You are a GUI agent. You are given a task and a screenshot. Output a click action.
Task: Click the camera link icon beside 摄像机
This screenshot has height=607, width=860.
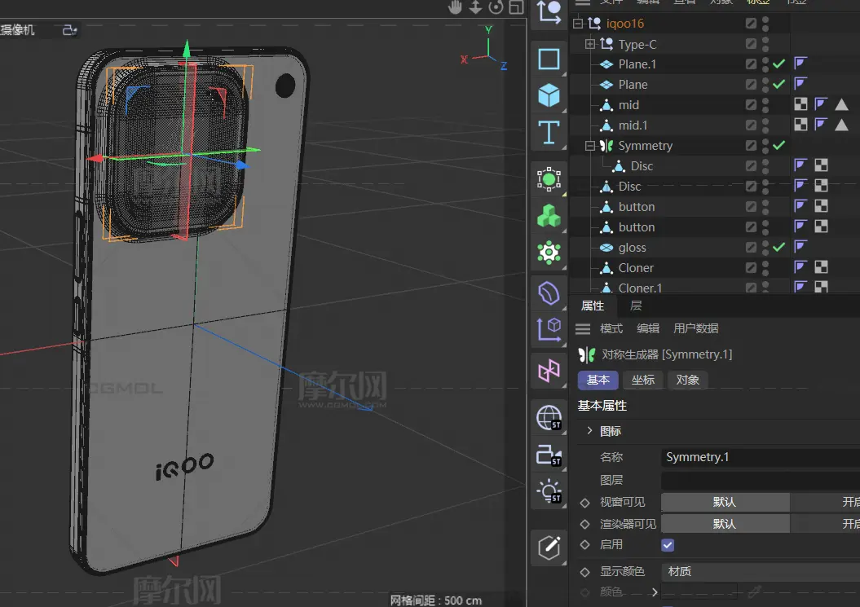[x=69, y=29]
